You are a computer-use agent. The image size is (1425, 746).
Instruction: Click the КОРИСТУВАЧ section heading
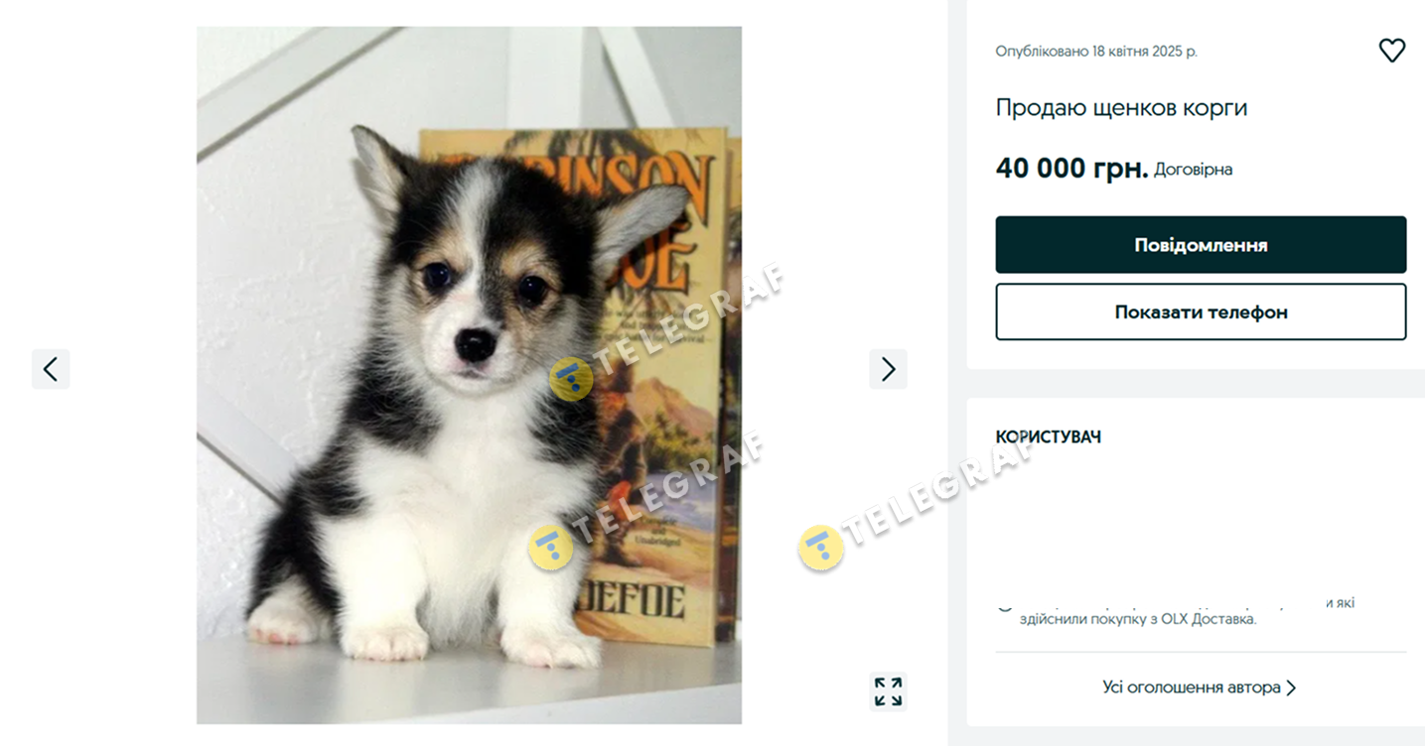coord(1048,436)
